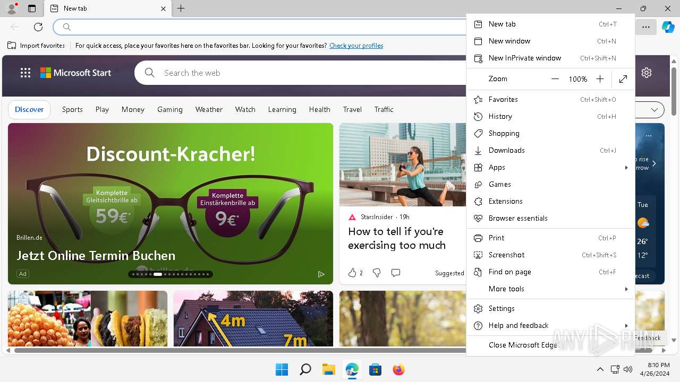The image size is (680, 382).
Task: Enter full screen from Zoom row
Action: click(x=623, y=79)
